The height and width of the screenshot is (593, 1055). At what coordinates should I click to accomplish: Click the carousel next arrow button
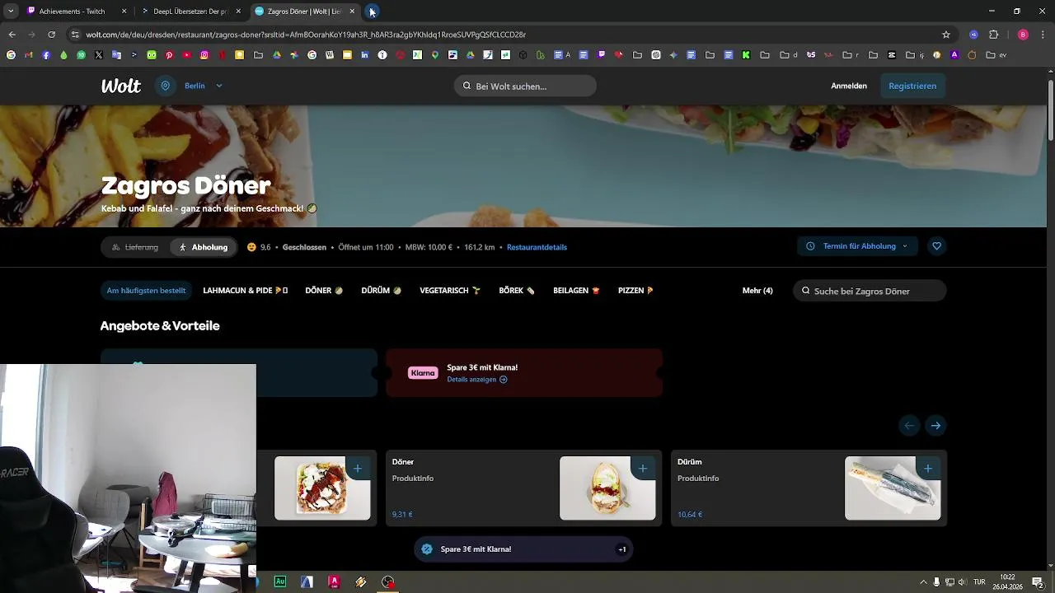click(x=935, y=426)
